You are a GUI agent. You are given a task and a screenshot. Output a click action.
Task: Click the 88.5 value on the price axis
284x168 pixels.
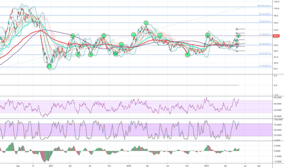[x=276, y=51]
